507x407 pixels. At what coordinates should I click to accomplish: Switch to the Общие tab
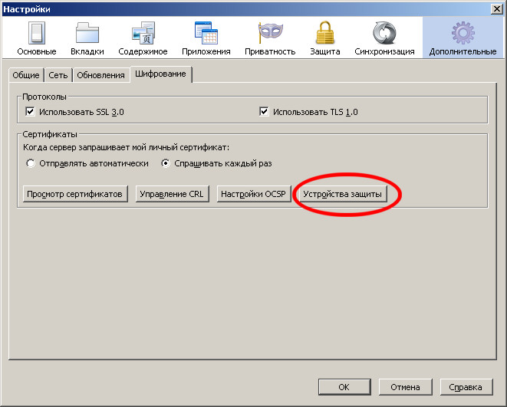[24, 75]
